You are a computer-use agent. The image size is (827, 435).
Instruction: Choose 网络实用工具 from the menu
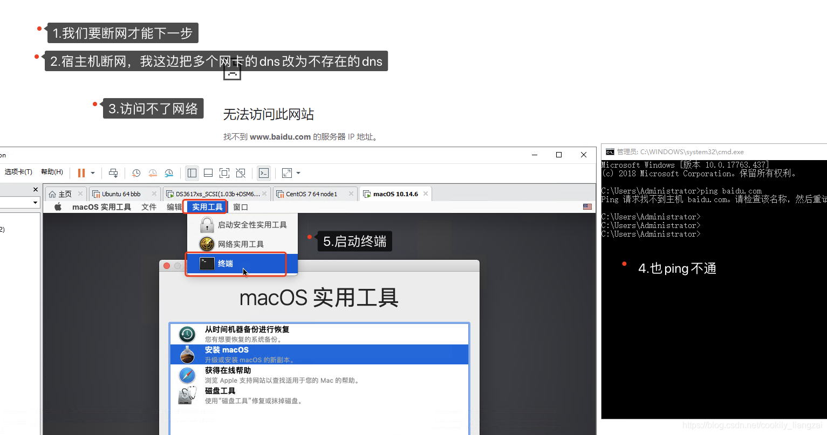click(x=242, y=244)
